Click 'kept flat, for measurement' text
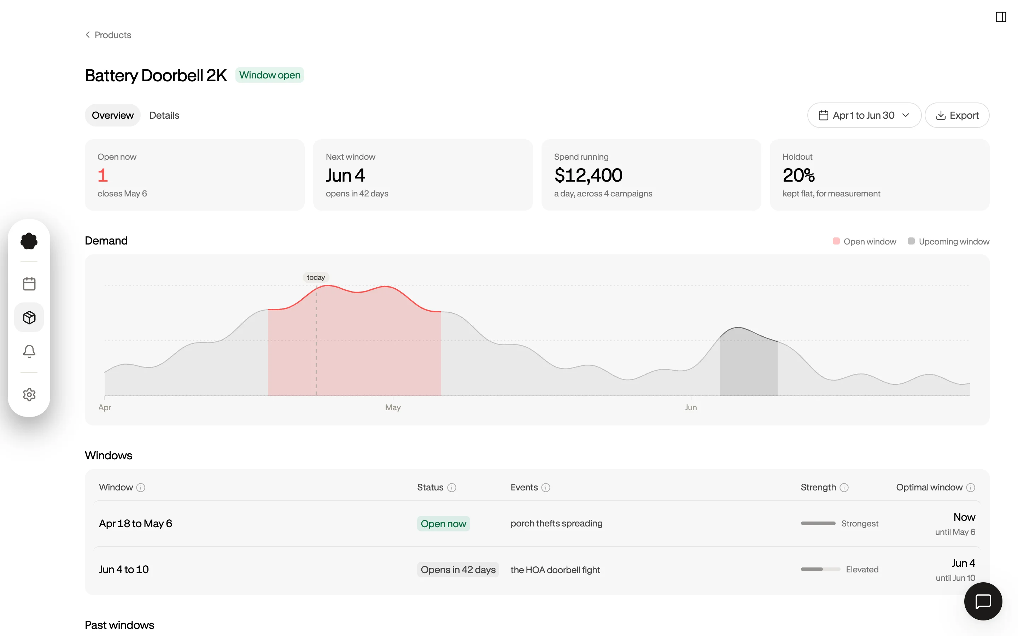The image size is (1018, 636). coord(831,194)
